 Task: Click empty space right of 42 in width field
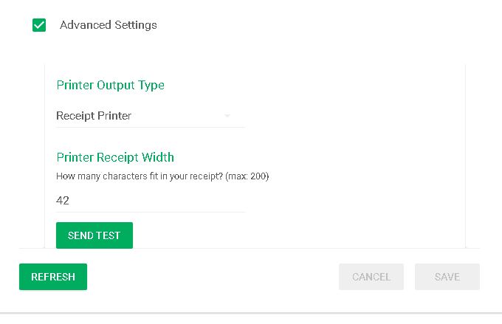tap(162, 200)
